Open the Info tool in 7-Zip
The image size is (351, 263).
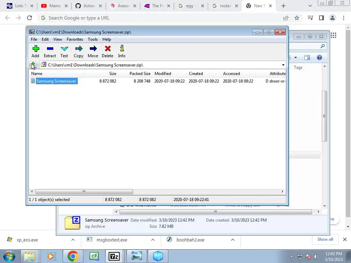[122, 51]
